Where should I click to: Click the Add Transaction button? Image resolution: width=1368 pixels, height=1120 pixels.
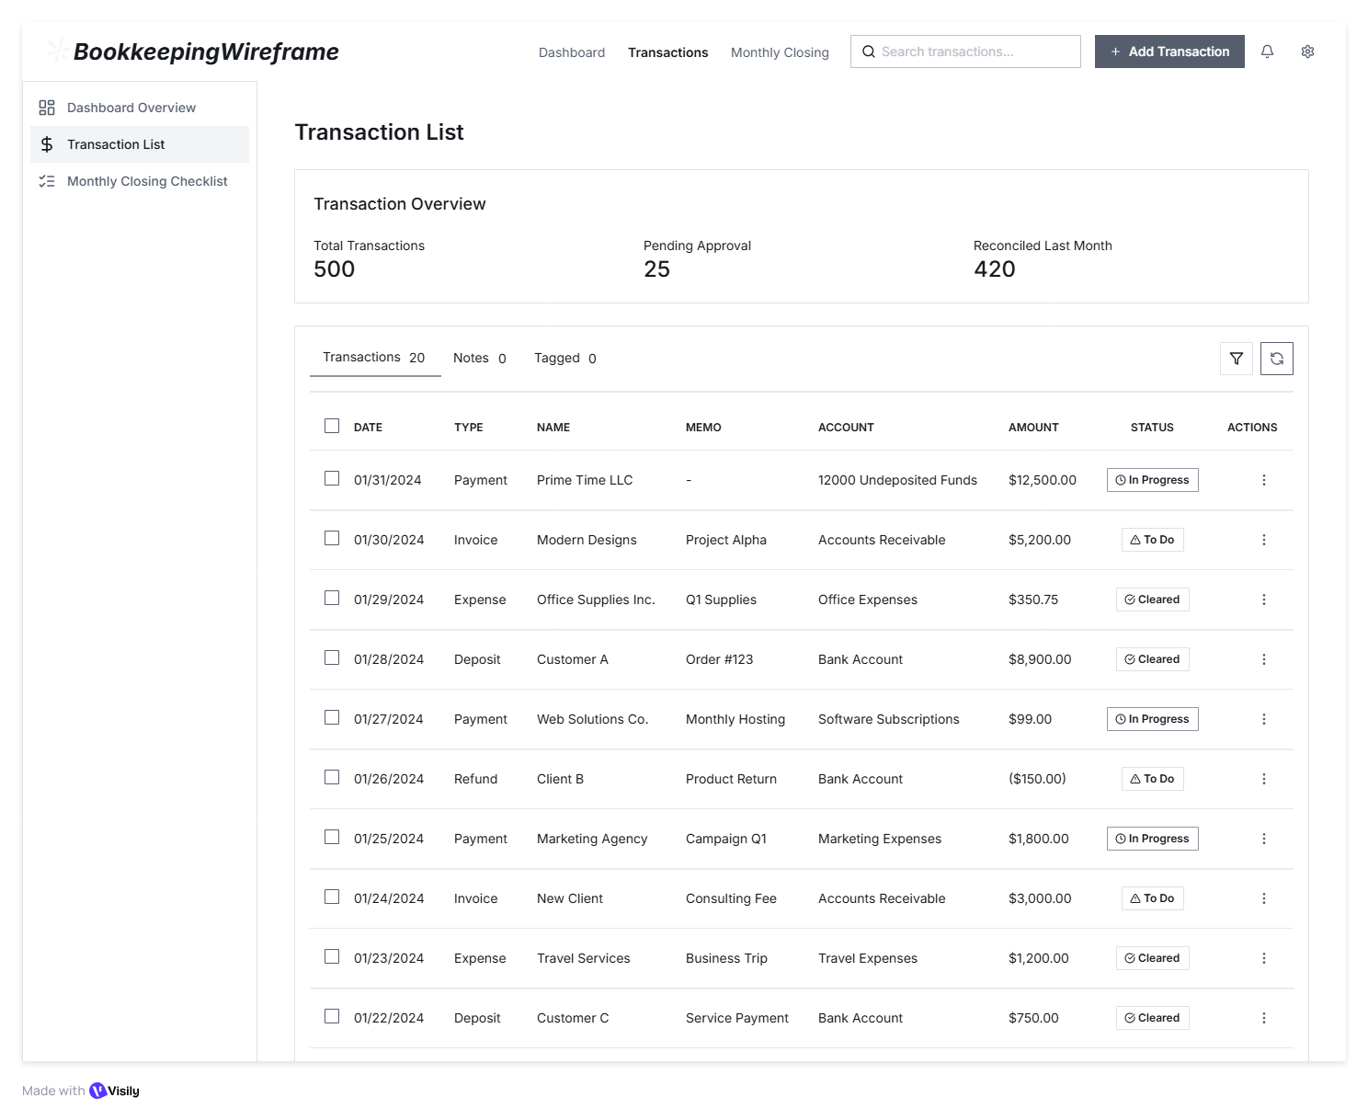[x=1168, y=51]
